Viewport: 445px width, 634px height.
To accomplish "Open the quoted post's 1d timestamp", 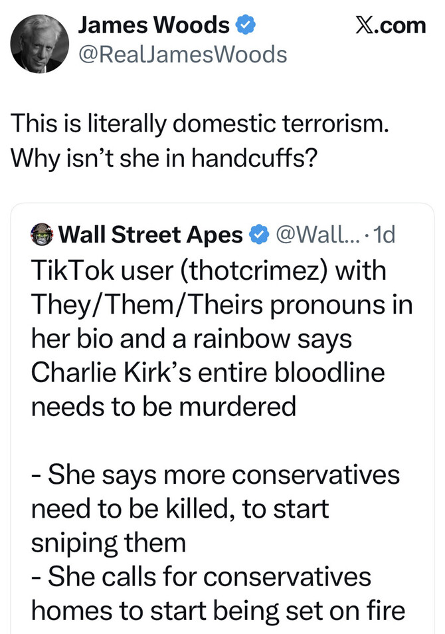I will [384, 235].
